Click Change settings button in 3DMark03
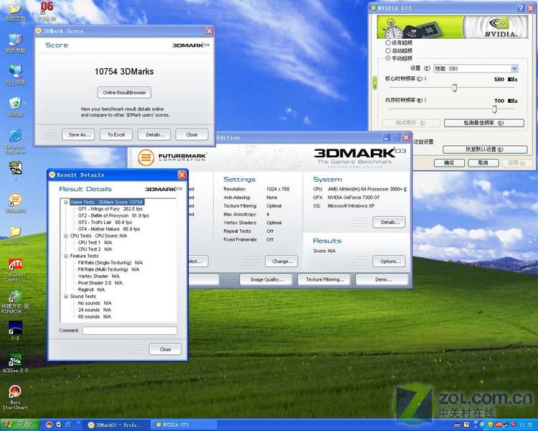 pos(282,261)
